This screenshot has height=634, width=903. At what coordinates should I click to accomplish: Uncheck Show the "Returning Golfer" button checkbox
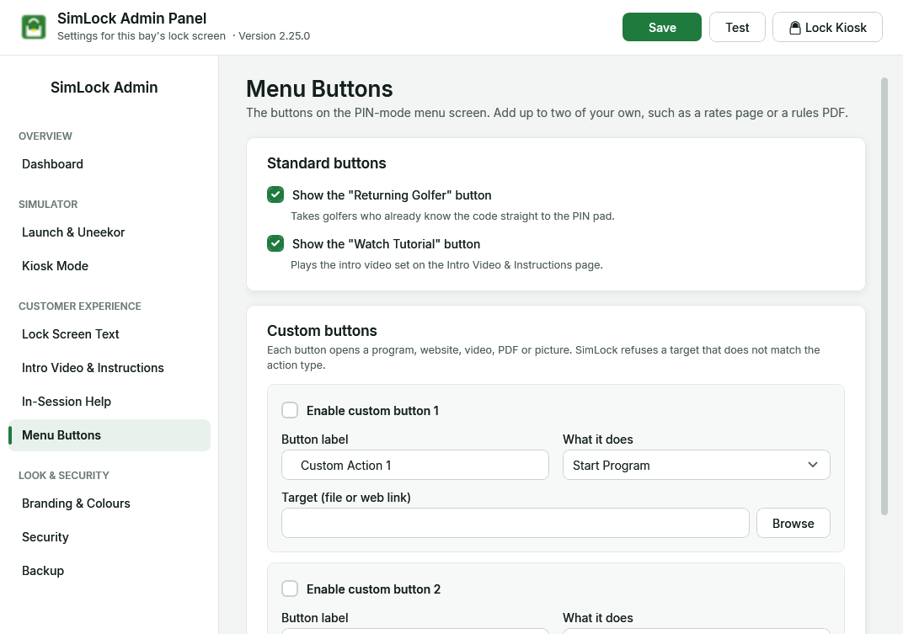[x=275, y=194]
